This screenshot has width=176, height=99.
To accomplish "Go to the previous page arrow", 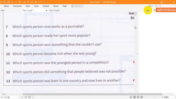I will point(2,97).
